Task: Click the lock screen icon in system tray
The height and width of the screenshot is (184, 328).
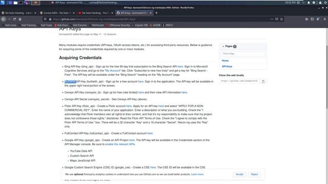Action: (320, 3)
